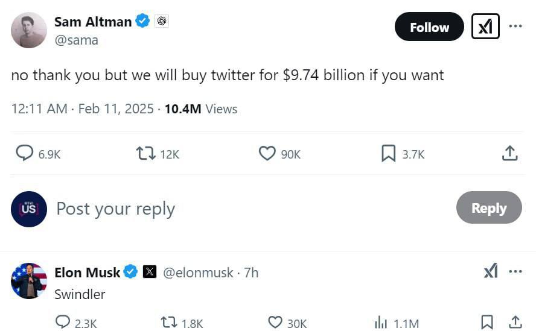Image resolution: width=536 pixels, height=331 pixels.
Task: Like Elon Musk's reply
Action: [x=275, y=323]
